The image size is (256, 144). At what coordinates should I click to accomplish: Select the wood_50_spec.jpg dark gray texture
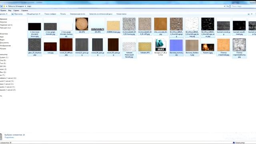98,45
